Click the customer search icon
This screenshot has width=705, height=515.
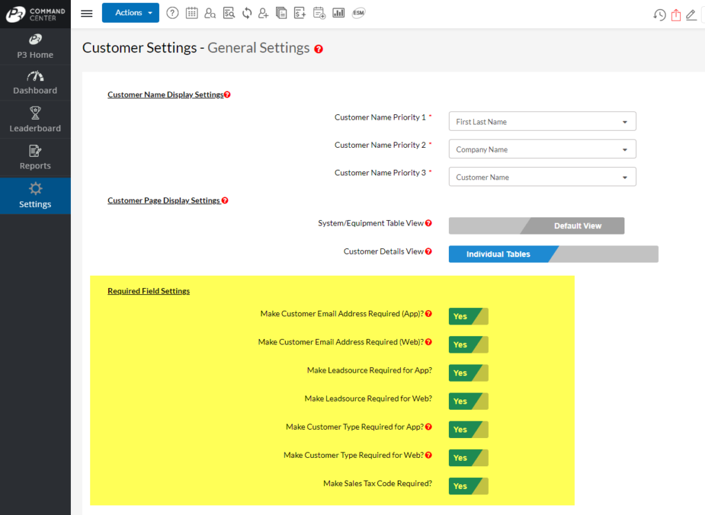click(210, 13)
